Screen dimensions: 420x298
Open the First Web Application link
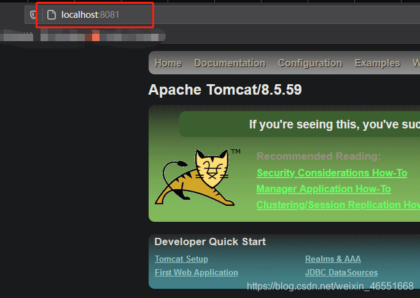point(196,272)
